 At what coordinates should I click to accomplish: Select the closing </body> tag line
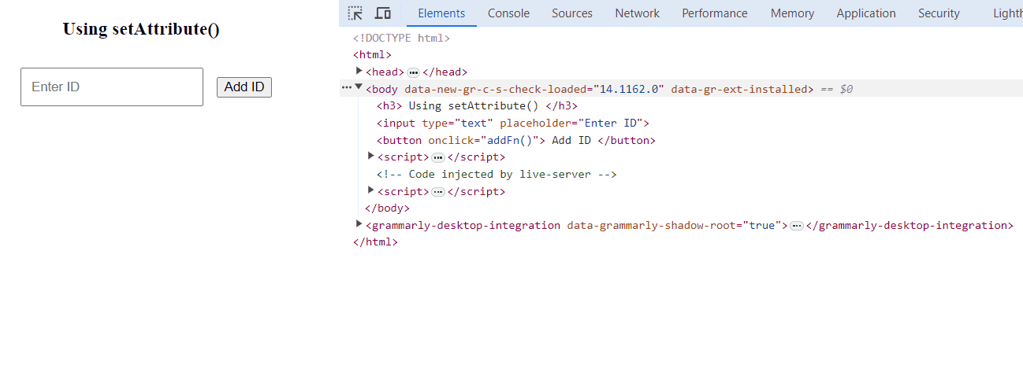pyautogui.click(x=387, y=208)
